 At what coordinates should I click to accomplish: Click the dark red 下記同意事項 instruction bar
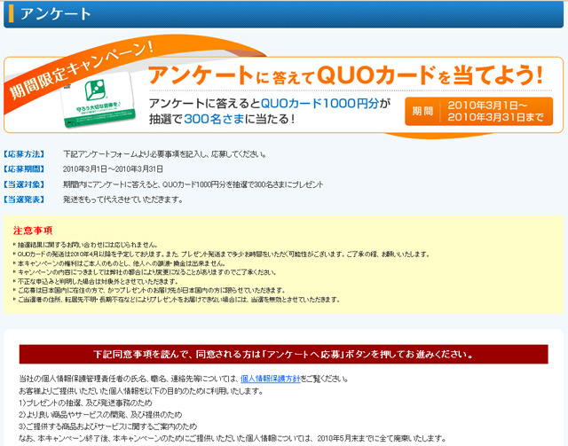(x=284, y=354)
